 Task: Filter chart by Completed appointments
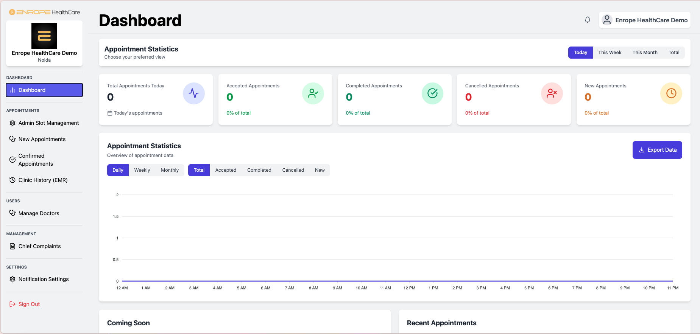tap(259, 170)
